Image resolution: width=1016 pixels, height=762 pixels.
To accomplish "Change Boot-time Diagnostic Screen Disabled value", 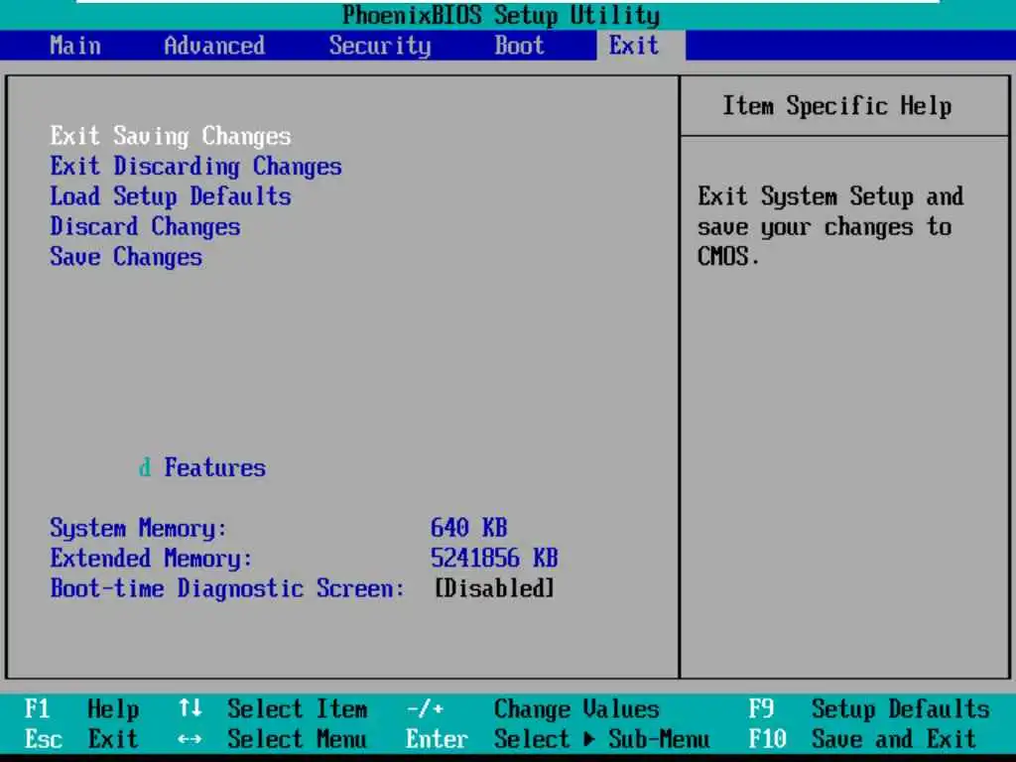I will click(494, 588).
